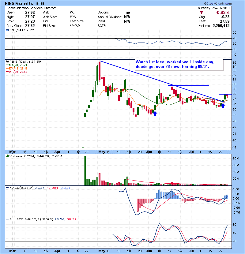Click the Prev Close value 27.82
Image resolution: width=245 pixels, height=254 pixels.
tap(30, 26)
